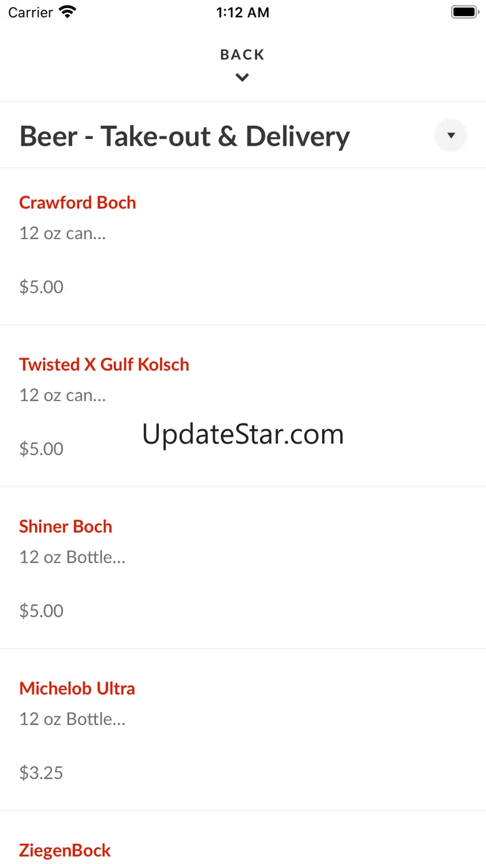Open the ZiegenBock item
The height and width of the screenshot is (864, 486).
[65, 850]
